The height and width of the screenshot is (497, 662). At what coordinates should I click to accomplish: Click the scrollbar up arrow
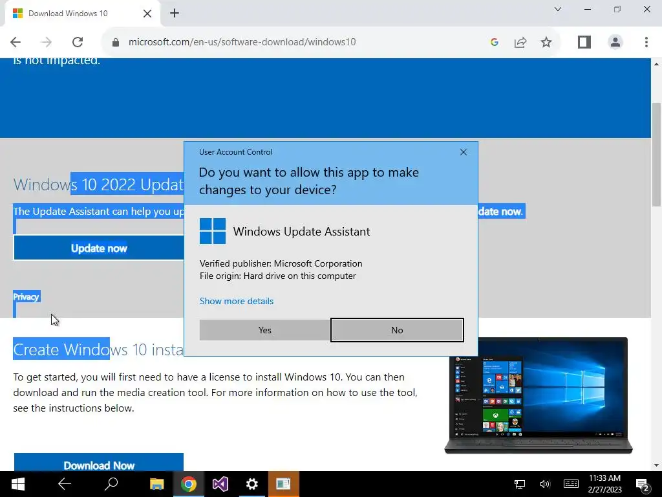[x=656, y=64]
